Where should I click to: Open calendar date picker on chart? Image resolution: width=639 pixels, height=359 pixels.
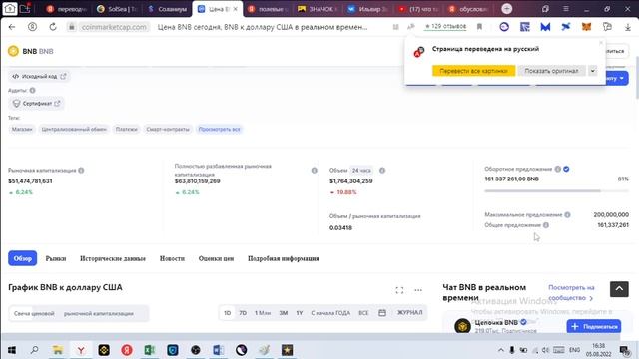pos(382,312)
